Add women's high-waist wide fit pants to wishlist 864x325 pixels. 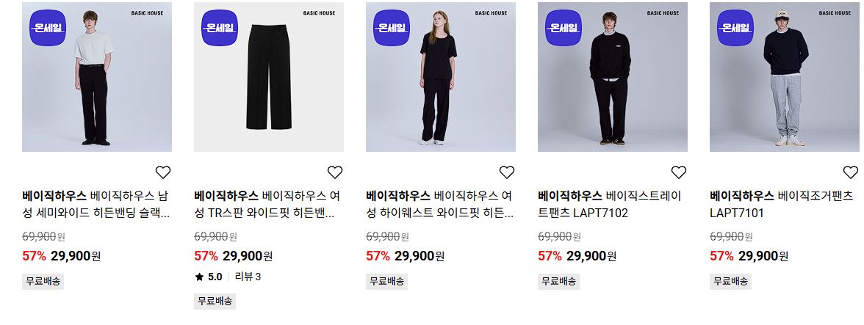(507, 172)
